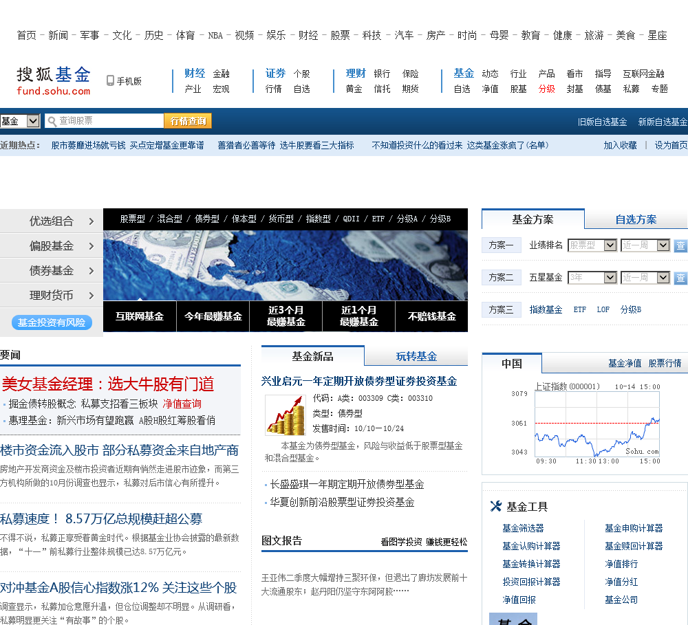Click the 股票行情 link above chart
The height and width of the screenshot is (625, 688).
point(665,363)
